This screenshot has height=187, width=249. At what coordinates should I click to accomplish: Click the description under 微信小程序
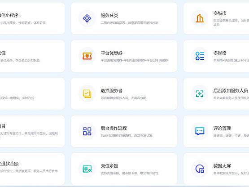pyautogui.click(x=23, y=23)
